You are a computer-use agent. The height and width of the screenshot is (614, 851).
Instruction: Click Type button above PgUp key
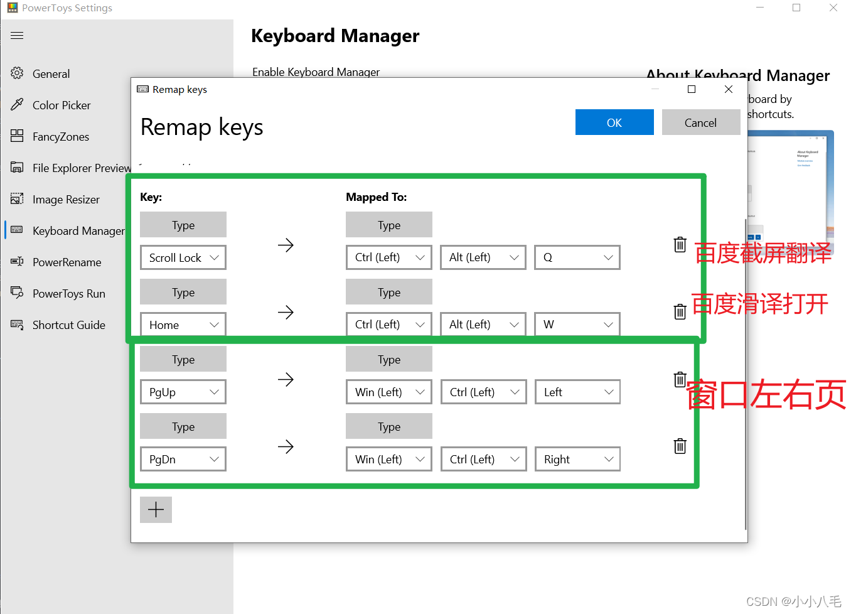183,359
